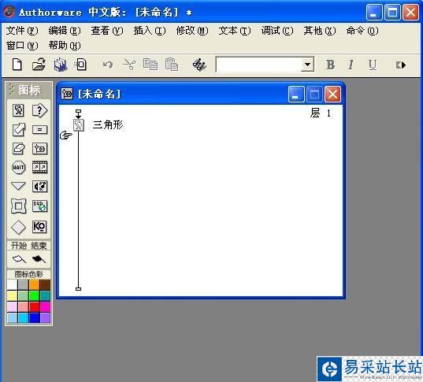Open the 其他(X) menu
This screenshot has height=382, width=423.
tap(320, 31)
